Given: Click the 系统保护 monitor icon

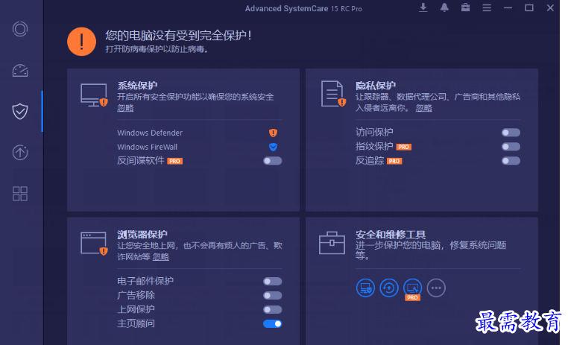Looking at the screenshot, I should pyautogui.click(x=94, y=95).
